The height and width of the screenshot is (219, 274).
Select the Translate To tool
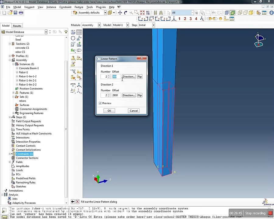pyautogui.click(x=79, y=44)
